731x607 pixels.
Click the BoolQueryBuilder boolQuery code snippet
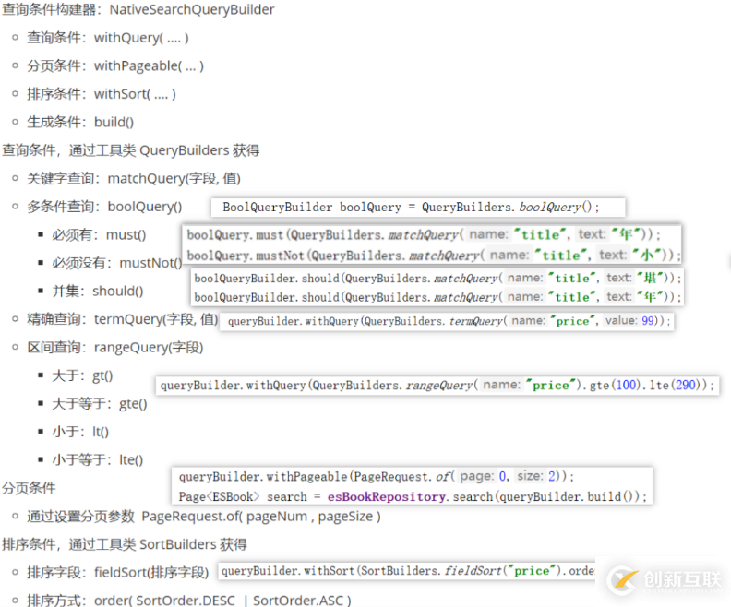(x=418, y=207)
